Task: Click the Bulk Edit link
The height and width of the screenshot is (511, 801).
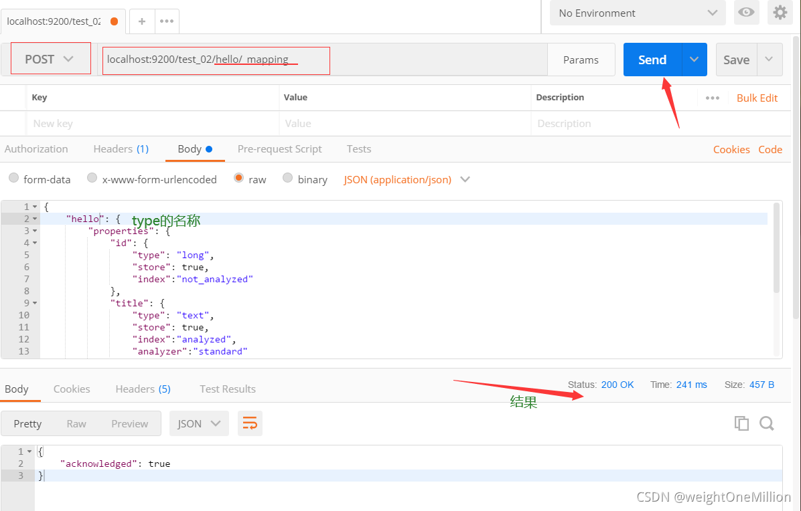Action: pyautogui.click(x=757, y=98)
